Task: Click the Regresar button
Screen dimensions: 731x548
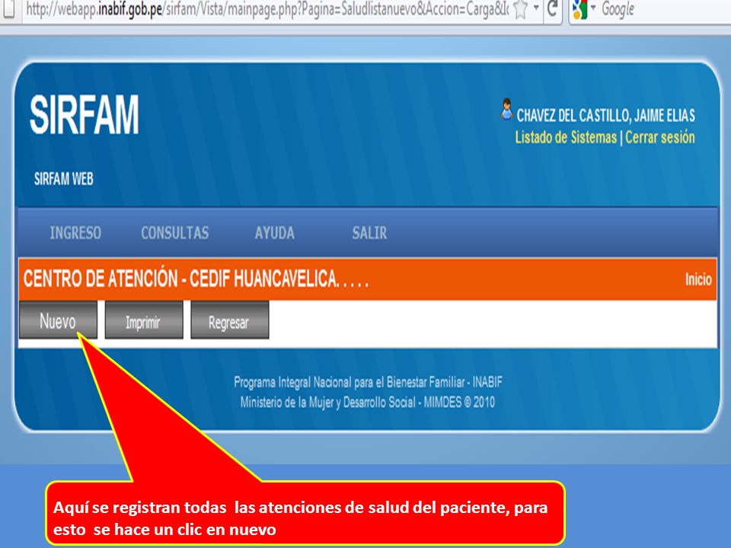Action: coord(230,320)
